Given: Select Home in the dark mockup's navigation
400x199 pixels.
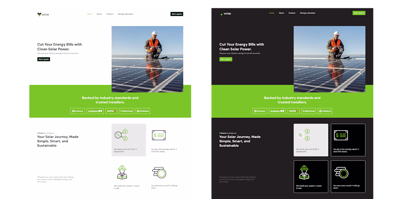Looking at the screenshot, I should coord(272,13).
